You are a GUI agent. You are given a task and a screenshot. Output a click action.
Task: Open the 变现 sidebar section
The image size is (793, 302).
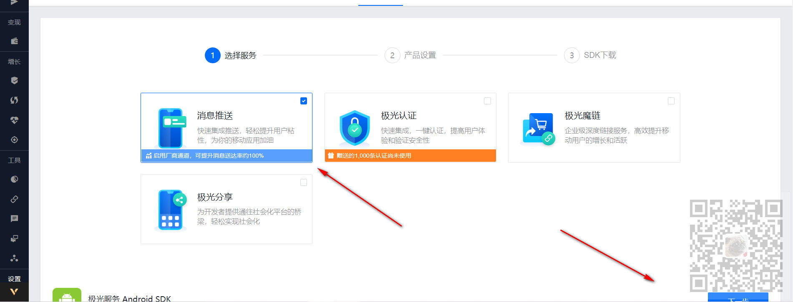point(14,22)
